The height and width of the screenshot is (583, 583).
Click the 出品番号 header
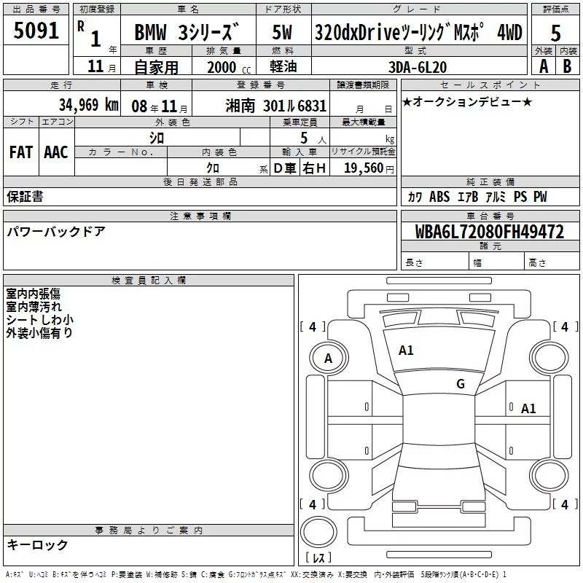point(36,9)
